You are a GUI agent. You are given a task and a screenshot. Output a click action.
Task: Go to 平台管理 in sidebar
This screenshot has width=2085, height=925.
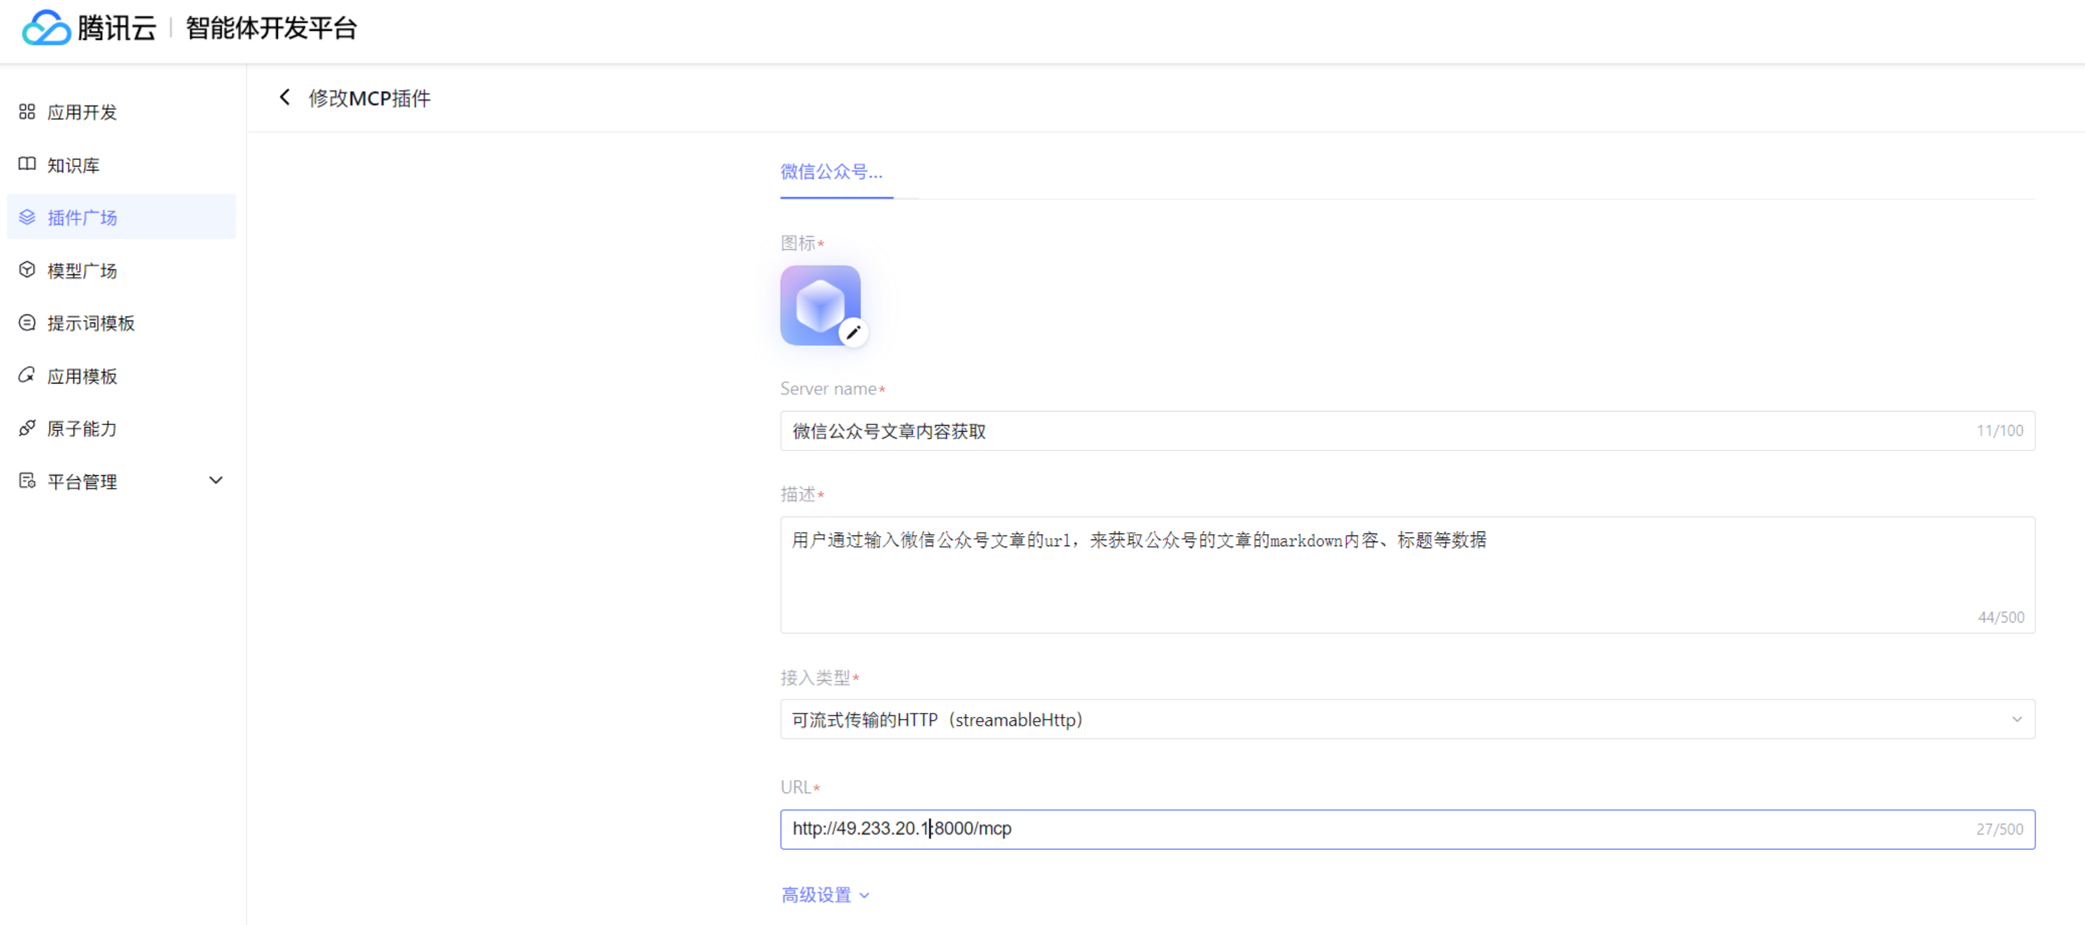coord(82,481)
